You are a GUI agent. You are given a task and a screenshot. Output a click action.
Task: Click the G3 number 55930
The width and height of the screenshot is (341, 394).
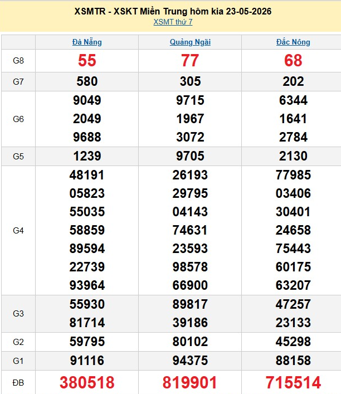click(x=87, y=304)
